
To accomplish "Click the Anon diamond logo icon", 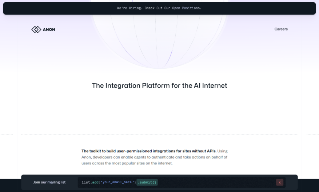I will [36, 29].
